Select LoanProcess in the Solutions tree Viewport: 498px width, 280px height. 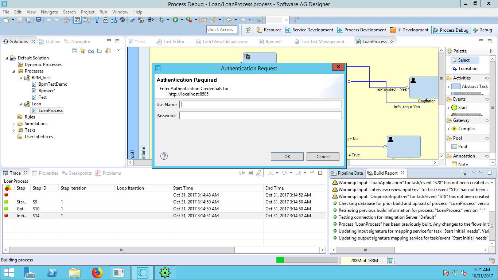click(x=51, y=110)
